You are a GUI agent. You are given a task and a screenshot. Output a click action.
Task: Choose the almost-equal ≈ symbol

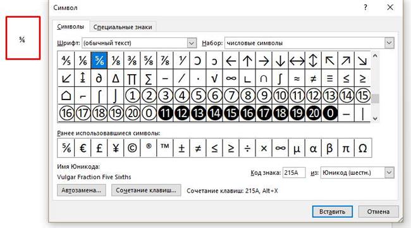click(297, 78)
